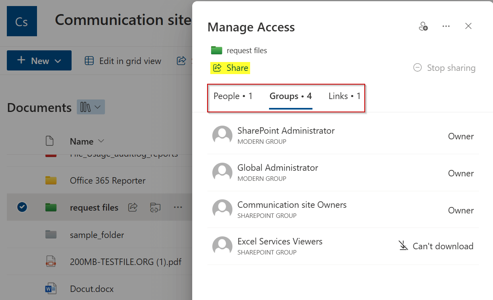Deselect the request files selection circle

point(22,207)
